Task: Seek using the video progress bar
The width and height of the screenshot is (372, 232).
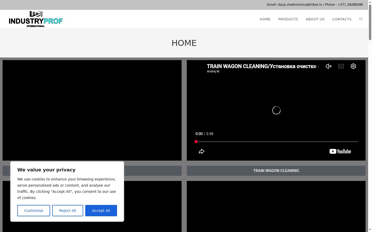Action: coord(276,142)
